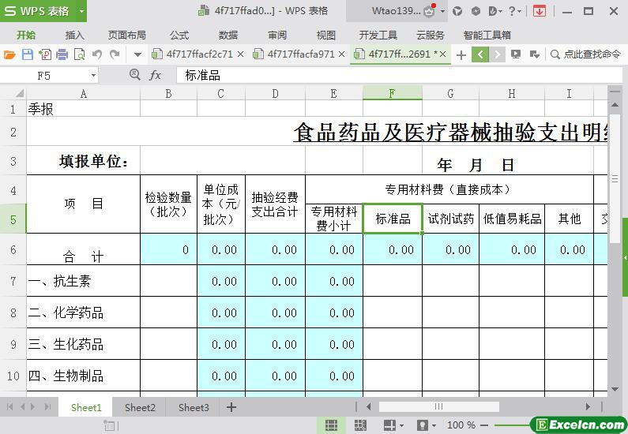Add a new sheet with plus icon
The width and height of the screenshot is (628, 434).
coord(231,407)
